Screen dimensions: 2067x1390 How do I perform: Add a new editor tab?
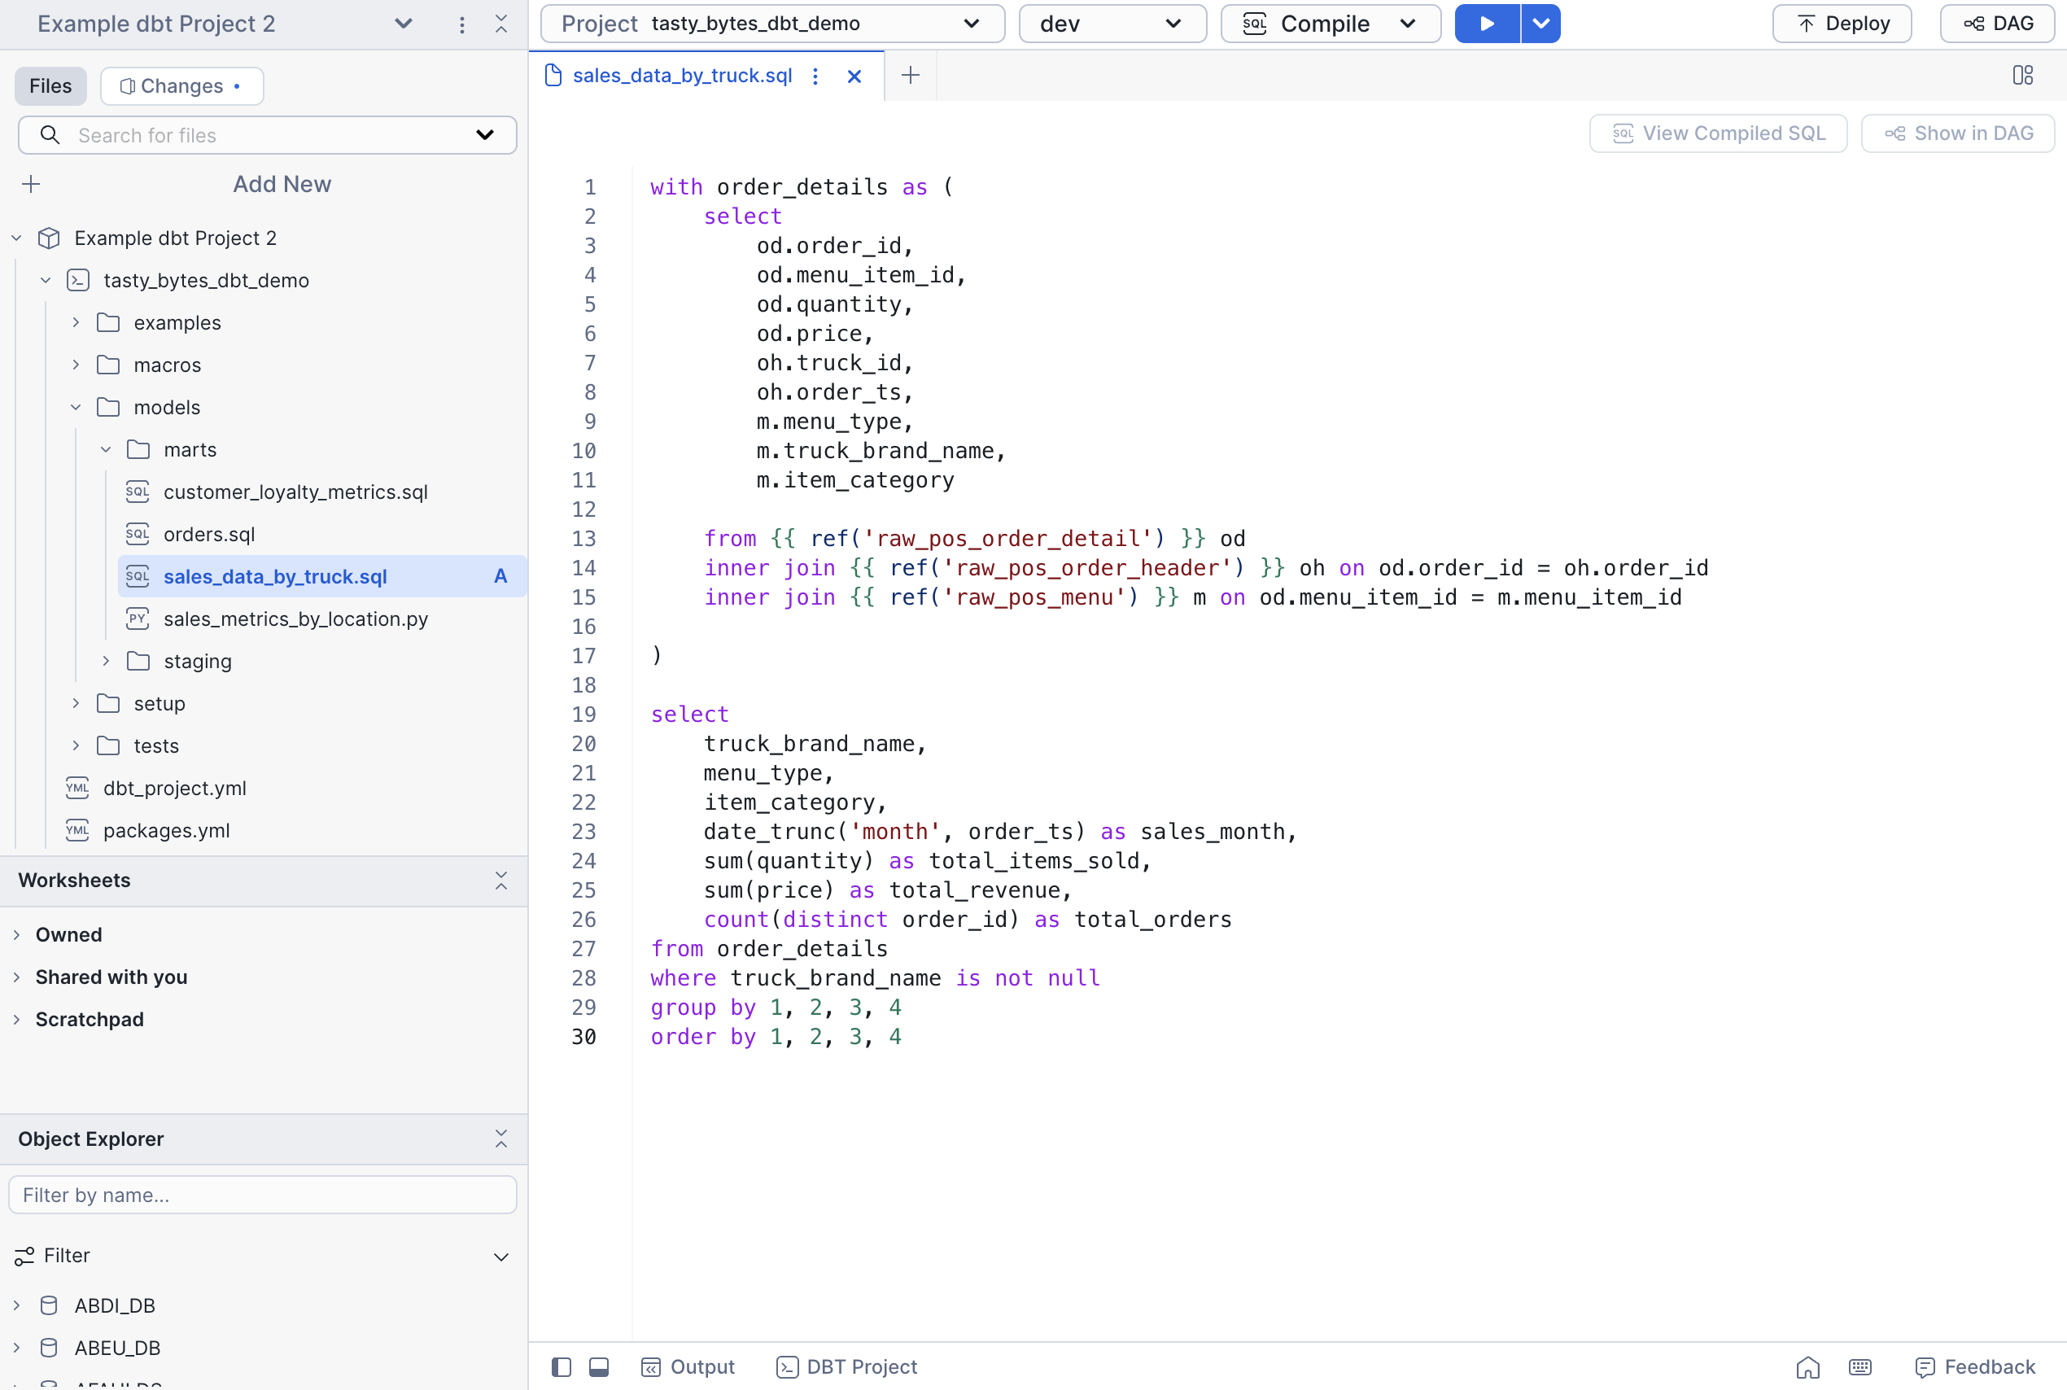click(911, 76)
